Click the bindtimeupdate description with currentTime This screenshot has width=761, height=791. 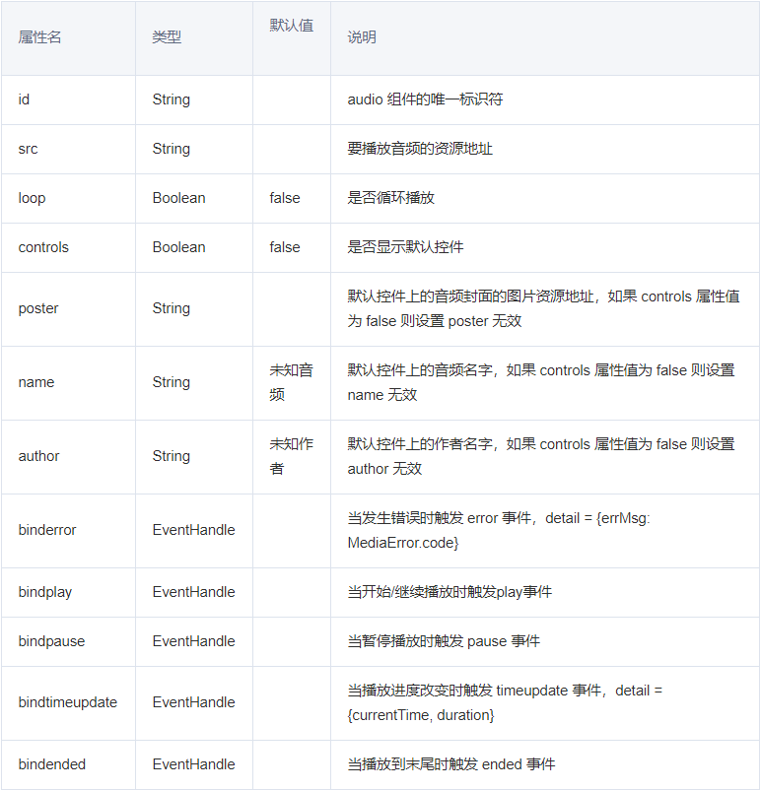pyautogui.click(x=505, y=702)
